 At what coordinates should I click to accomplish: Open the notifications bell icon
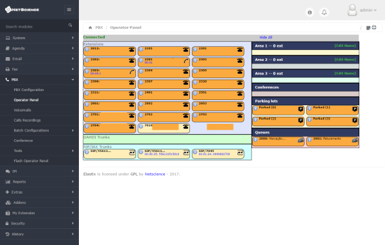[324, 12]
